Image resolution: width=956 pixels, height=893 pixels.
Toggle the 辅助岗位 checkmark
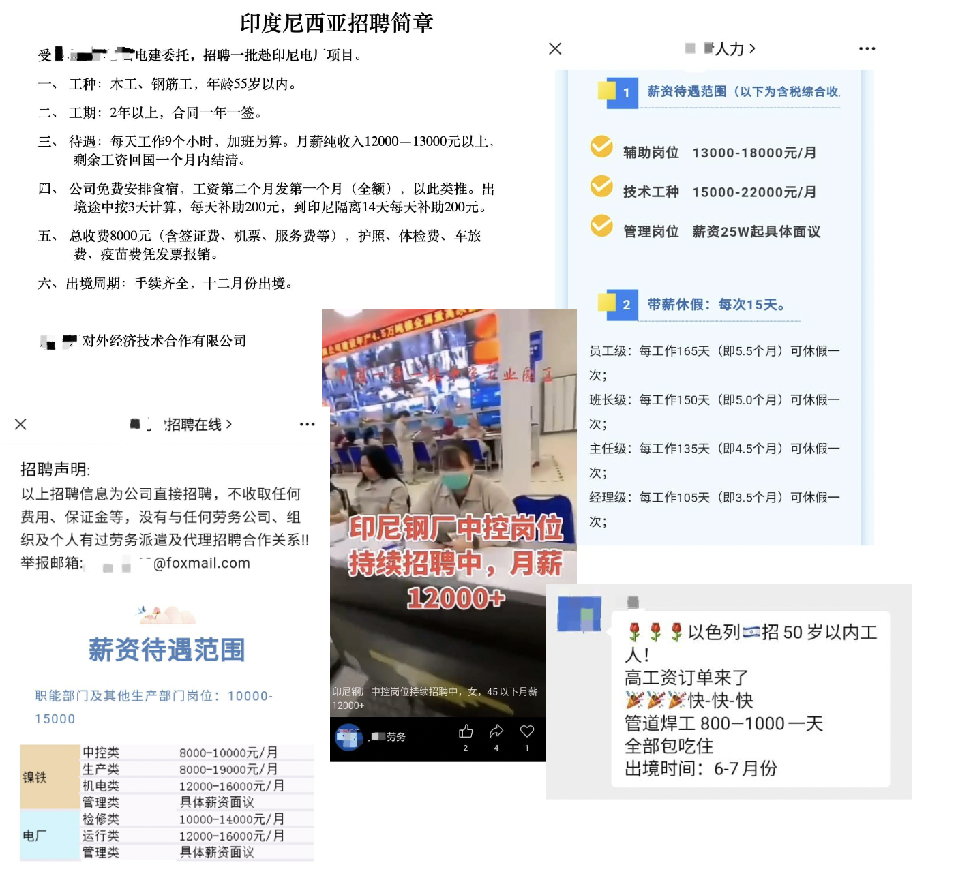coord(601,147)
